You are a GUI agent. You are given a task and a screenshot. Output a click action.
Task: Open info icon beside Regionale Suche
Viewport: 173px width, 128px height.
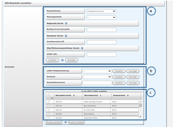pos(66,23)
